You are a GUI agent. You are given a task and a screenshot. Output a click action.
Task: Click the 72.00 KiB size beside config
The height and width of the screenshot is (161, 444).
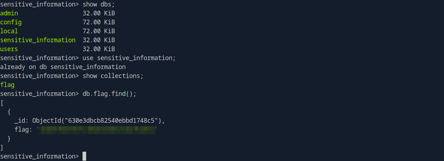(x=99, y=22)
